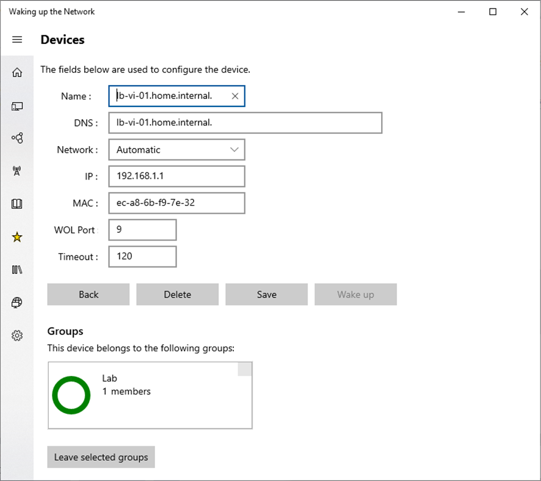Open the Settings gear icon
The image size is (541, 481).
pos(17,336)
